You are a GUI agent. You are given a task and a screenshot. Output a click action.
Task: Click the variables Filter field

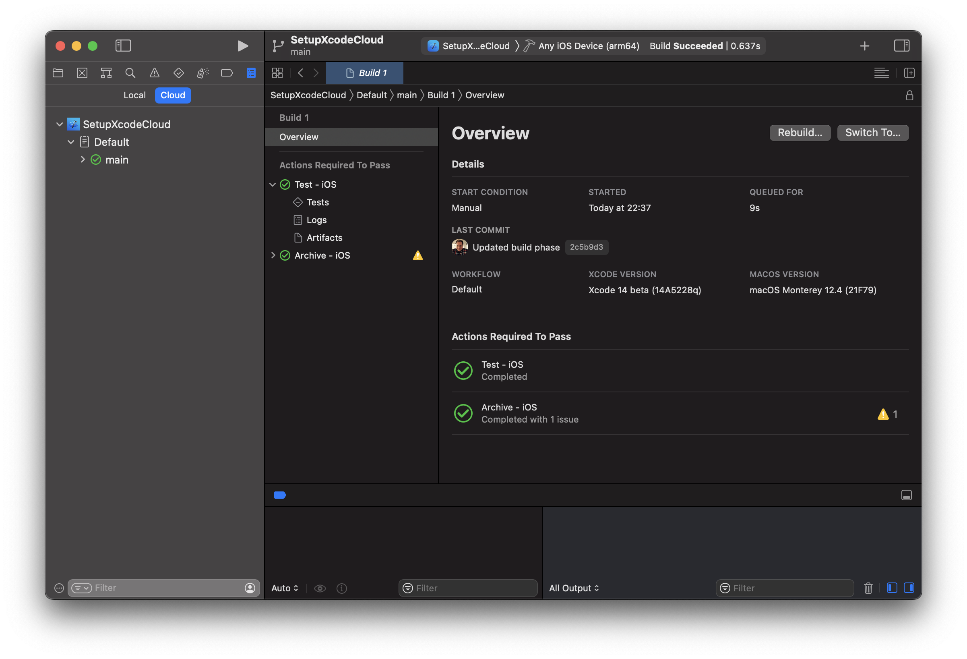point(468,588)
